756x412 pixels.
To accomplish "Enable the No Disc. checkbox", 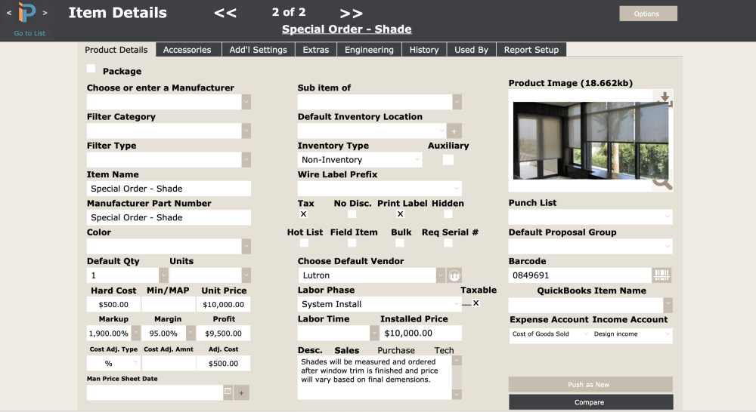I will [352, 214].
